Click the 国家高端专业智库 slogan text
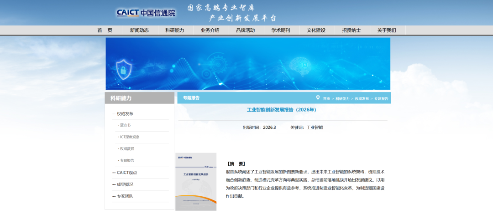The image size is (493, 224). click(221, 8)
